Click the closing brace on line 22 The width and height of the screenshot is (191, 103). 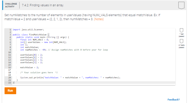click(13, 83)
